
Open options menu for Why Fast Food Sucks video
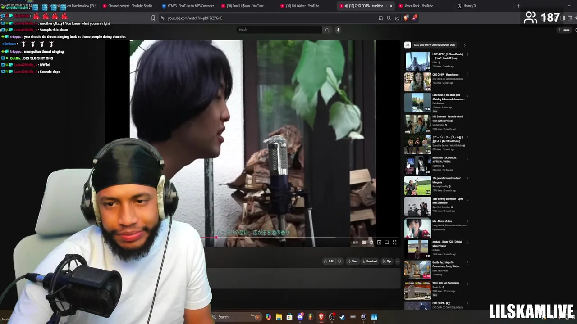tap(467, 283)
